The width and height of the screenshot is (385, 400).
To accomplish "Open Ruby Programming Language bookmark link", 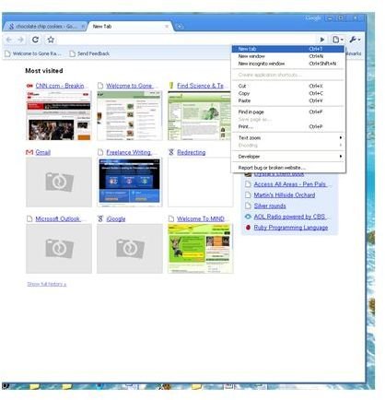I will [291, 228].
